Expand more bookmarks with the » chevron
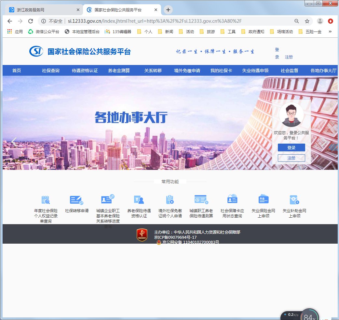Image resolution: width=339 pixels, height=320 pixels. 330,32
